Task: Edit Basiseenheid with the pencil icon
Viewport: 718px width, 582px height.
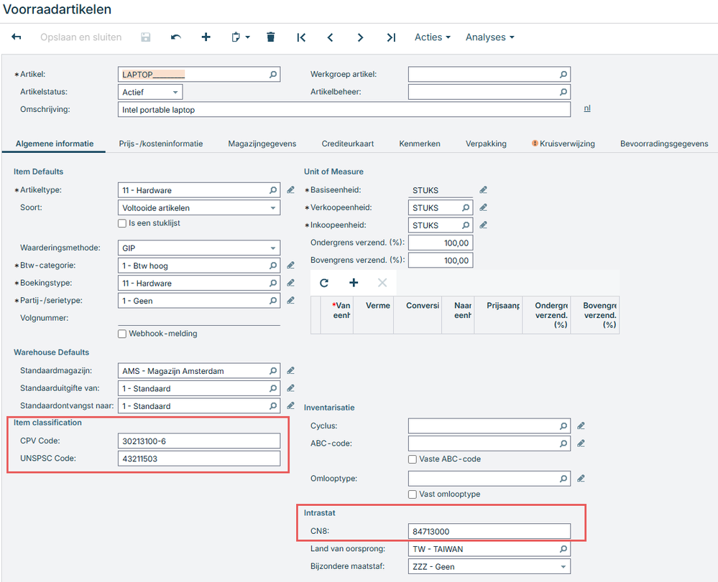Action: (484, 189)
